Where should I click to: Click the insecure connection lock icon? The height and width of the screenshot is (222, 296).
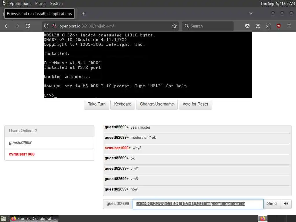54,26
